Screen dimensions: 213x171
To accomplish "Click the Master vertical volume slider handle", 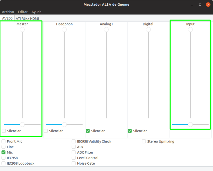I will pos(22,30).
